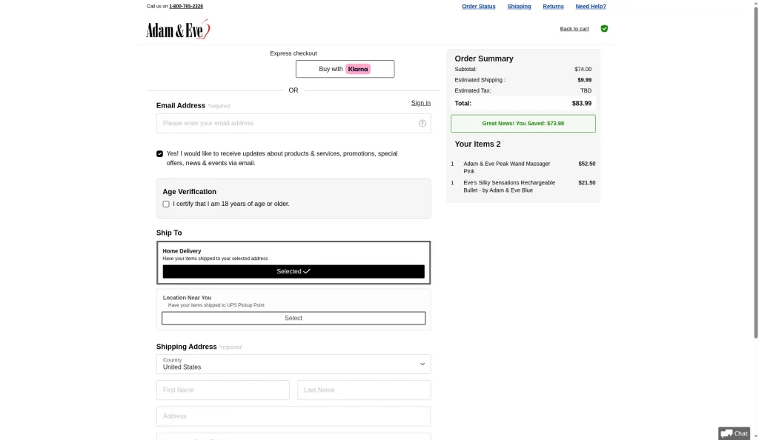Click the Order Summary heading

[x=483, y=59]
